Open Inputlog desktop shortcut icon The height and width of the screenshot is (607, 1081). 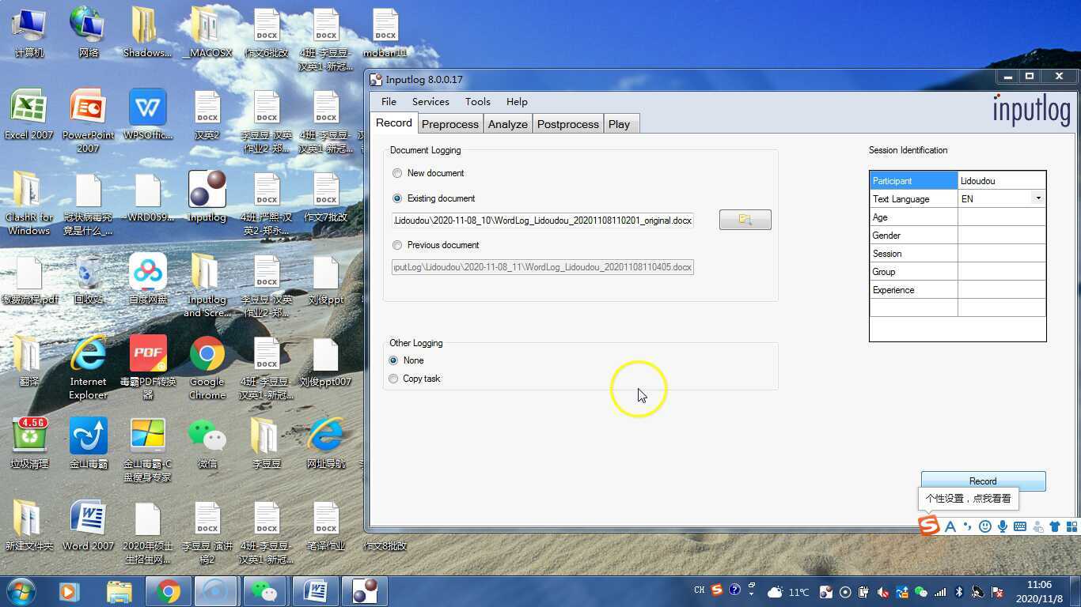207,191
